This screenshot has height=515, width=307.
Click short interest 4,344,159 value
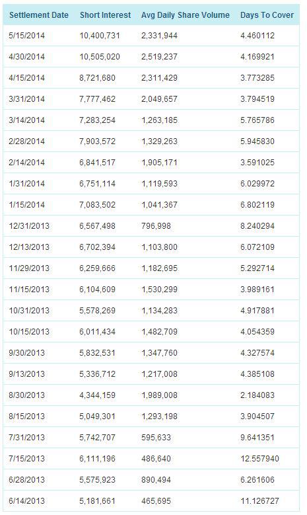tap(98, 395)
